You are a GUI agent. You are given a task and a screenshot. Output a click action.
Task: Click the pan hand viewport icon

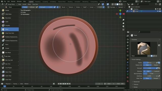tap(123, 23)
